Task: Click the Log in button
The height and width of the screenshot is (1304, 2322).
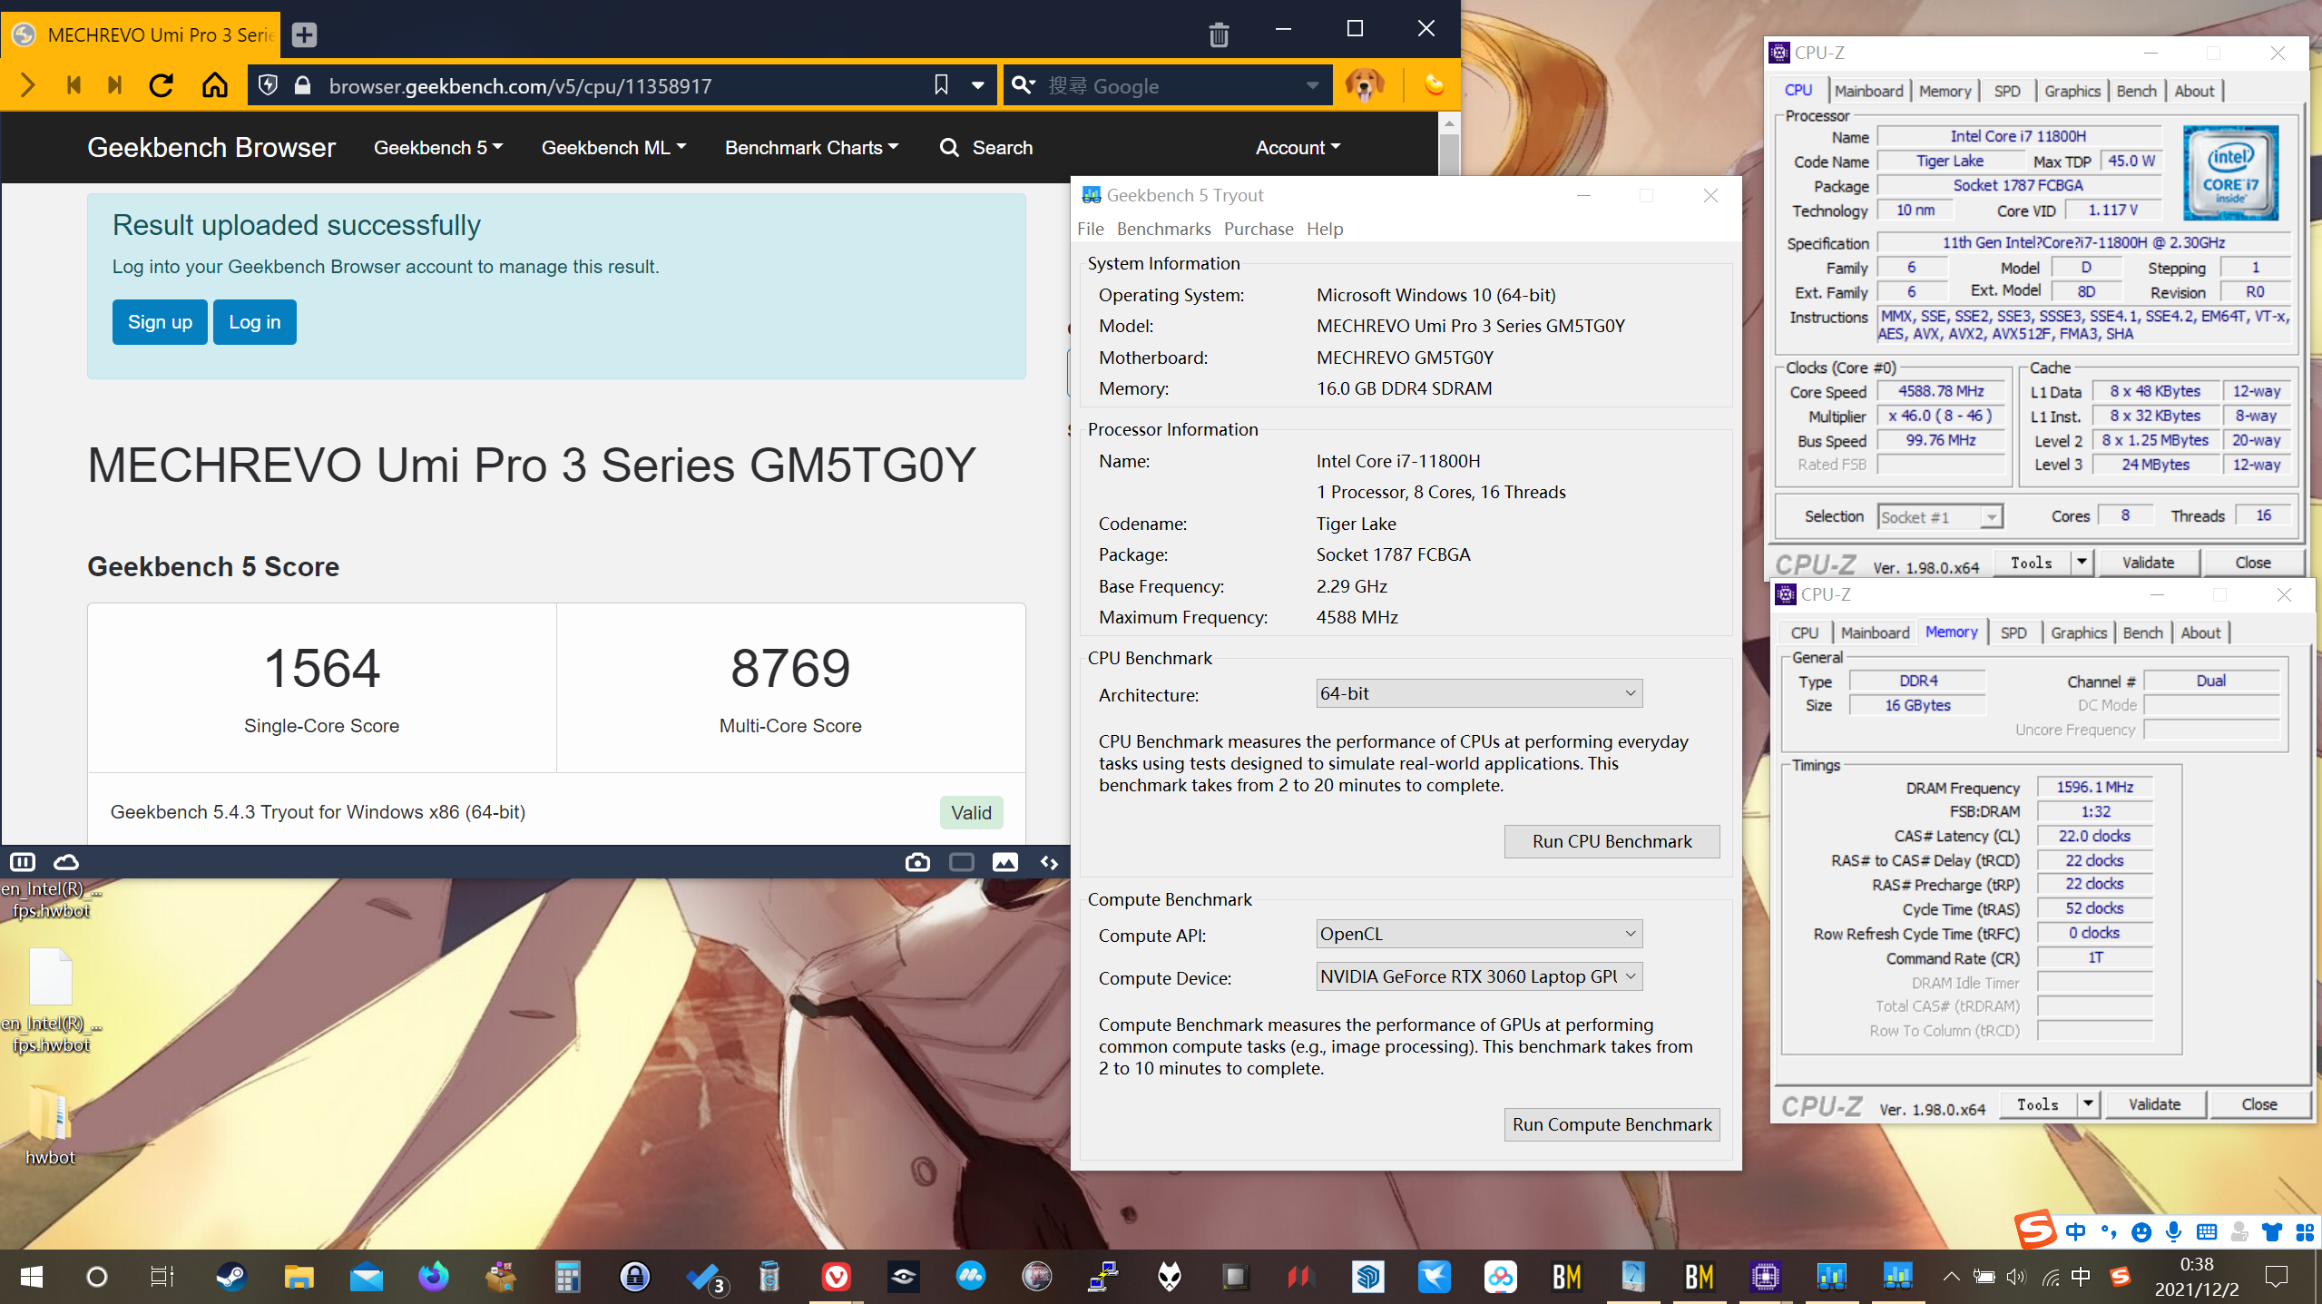Action: 255,322
